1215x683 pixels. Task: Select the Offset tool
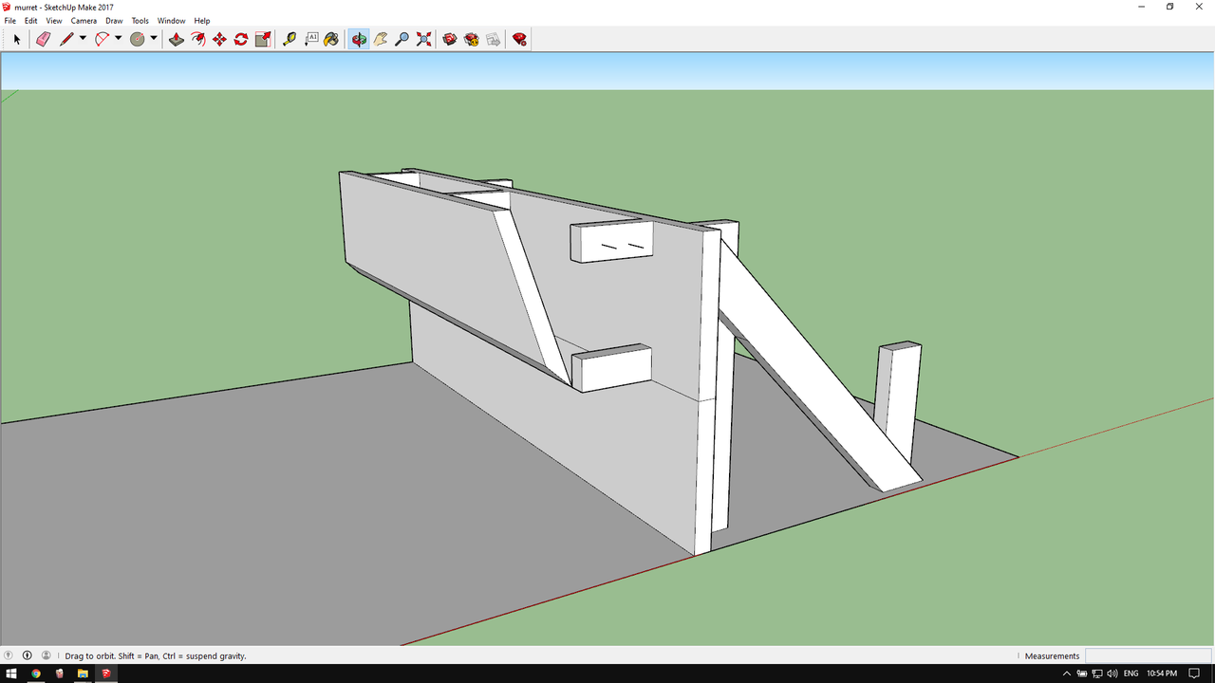(x=197, y=39)
